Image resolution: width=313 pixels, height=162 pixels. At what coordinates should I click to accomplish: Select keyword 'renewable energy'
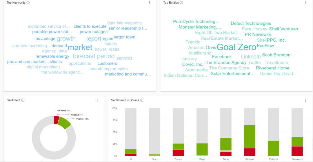52,57
